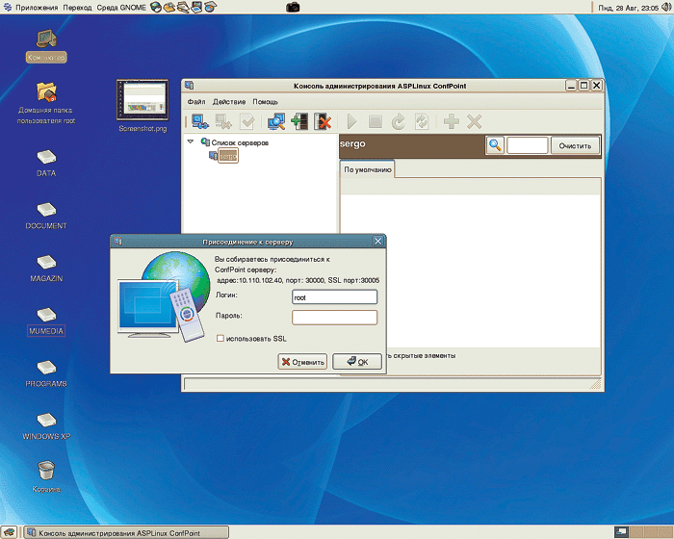Select the MUMEDIA drive desktop icon

pyautogui.click(x=46, y=321)
